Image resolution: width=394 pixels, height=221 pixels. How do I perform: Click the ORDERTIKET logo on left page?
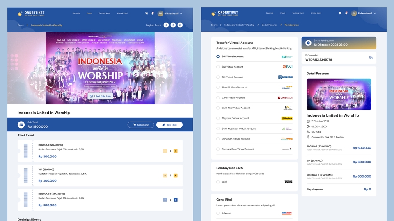[x=31, y=14]
